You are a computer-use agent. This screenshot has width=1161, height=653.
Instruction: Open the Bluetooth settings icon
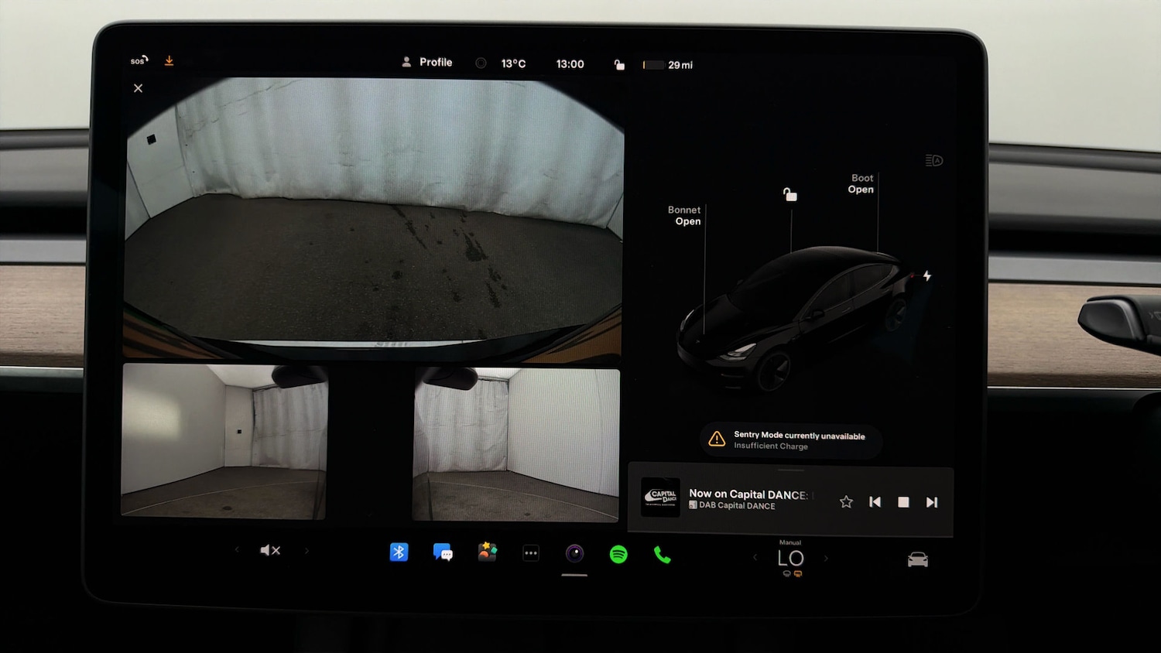pyautogui.click(x=399, y=552)
